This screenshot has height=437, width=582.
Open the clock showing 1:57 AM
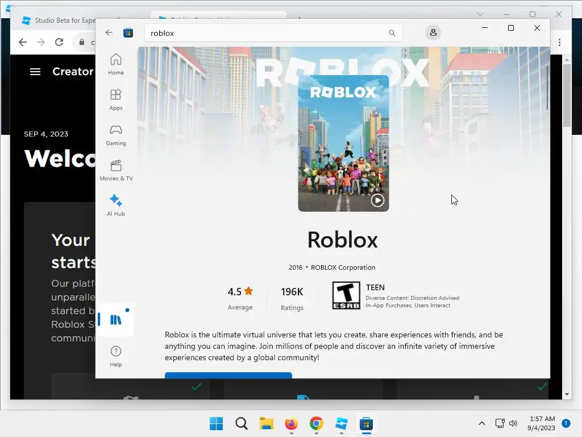click(x=542, y=423)
